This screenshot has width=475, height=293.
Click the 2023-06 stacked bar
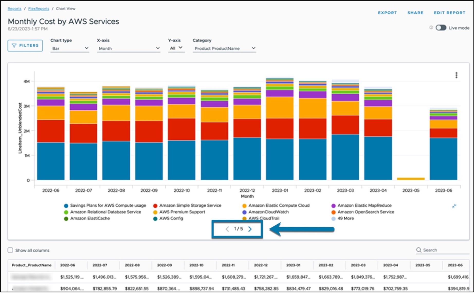(443, 144)
